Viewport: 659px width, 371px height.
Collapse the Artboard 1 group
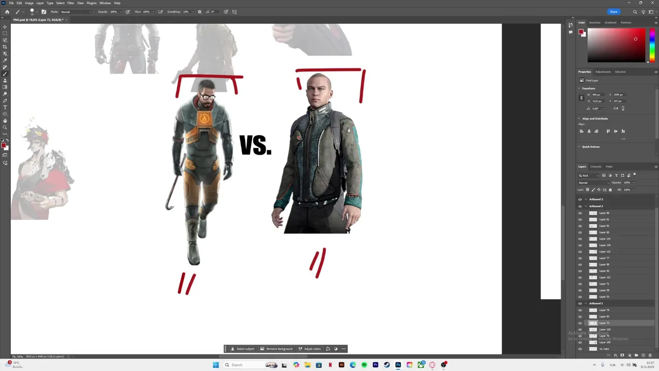tap(586, 303)
